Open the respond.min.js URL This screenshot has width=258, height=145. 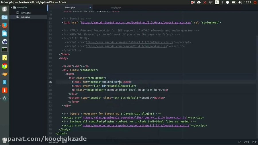(x=126, y=46)
